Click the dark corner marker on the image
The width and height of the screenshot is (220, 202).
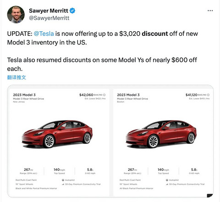[210, 196]
